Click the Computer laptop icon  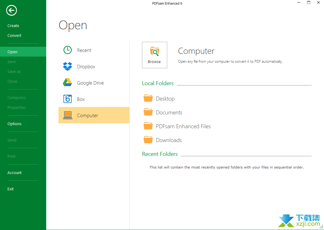click(67, 115)
